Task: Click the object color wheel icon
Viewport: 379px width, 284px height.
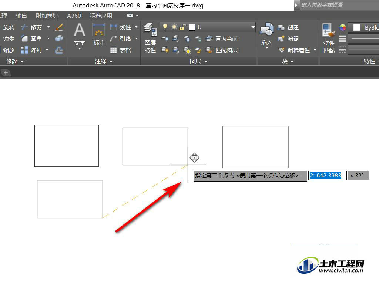Action: (x=342, y=27)
